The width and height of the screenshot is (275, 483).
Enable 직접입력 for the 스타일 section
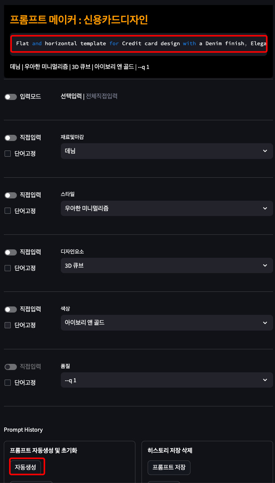tap(11, 195)
